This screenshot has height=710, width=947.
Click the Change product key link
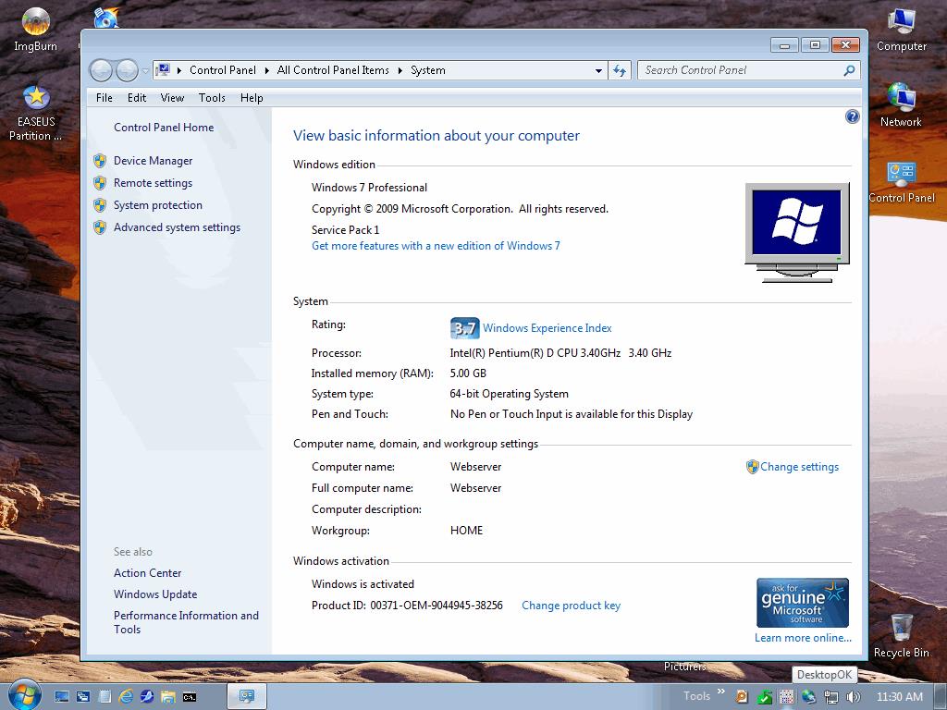coord(571,606)
